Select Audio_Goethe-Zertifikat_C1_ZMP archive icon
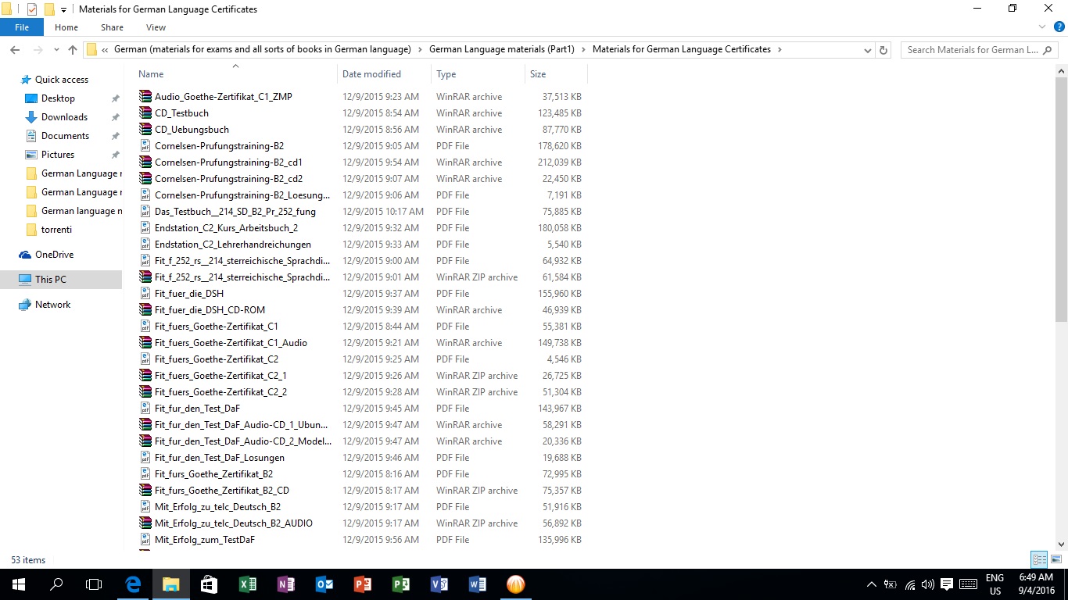The height and width of the screenshot is (600, 1068). [x=145, y=97]
